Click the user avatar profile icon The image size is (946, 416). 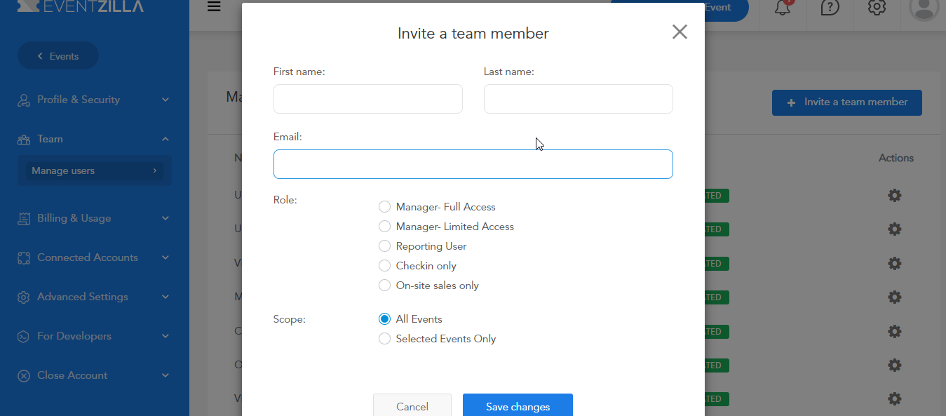pos(924,8)
